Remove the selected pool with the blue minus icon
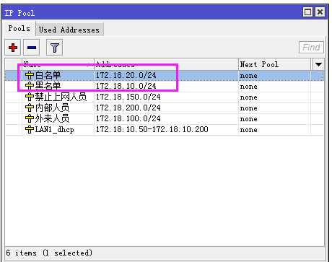The height and width of the screenshot is (262, 332). 32,48
